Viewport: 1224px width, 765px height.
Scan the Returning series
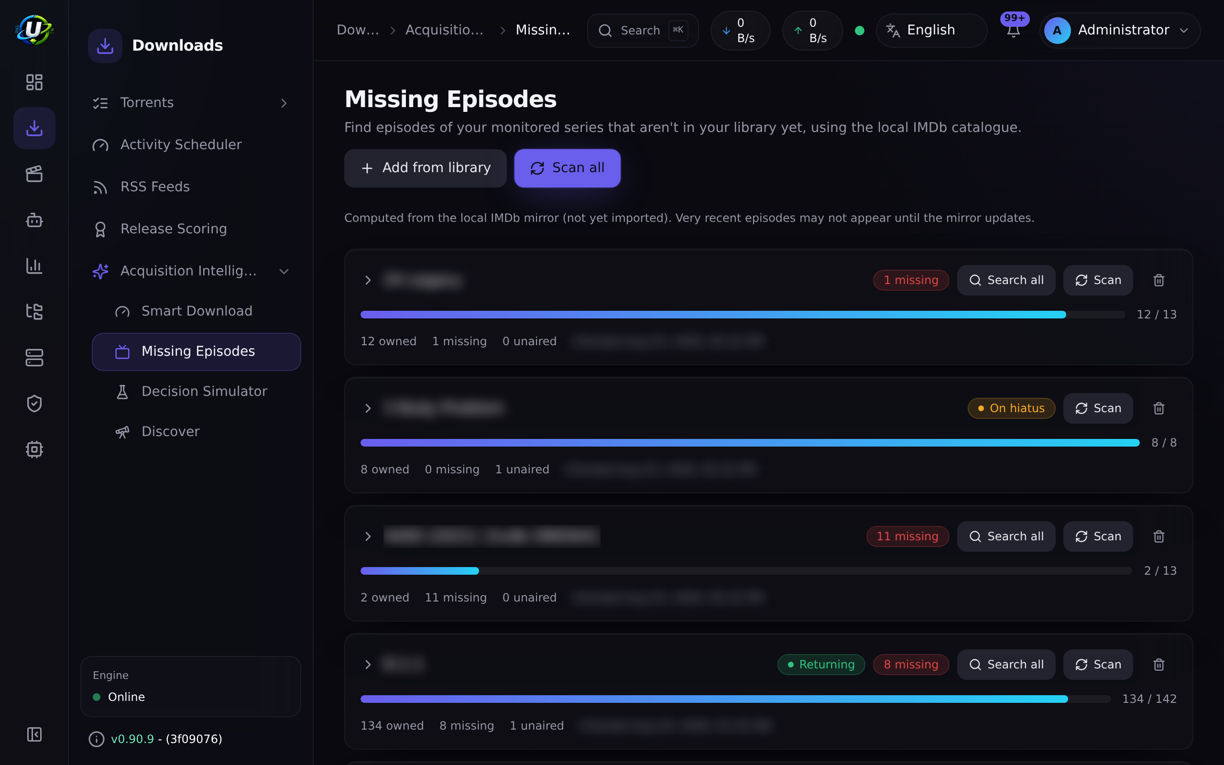click(x=1098, y=664)
